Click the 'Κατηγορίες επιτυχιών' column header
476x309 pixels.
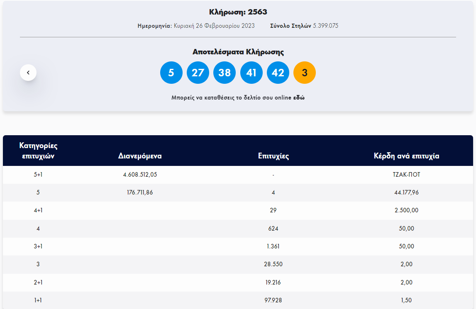pyautogui.click(x=38, y=151)
